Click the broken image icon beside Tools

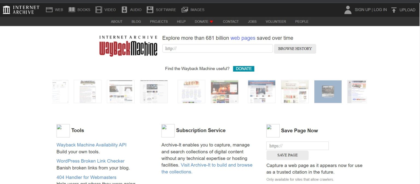click(x=63, y=131)
